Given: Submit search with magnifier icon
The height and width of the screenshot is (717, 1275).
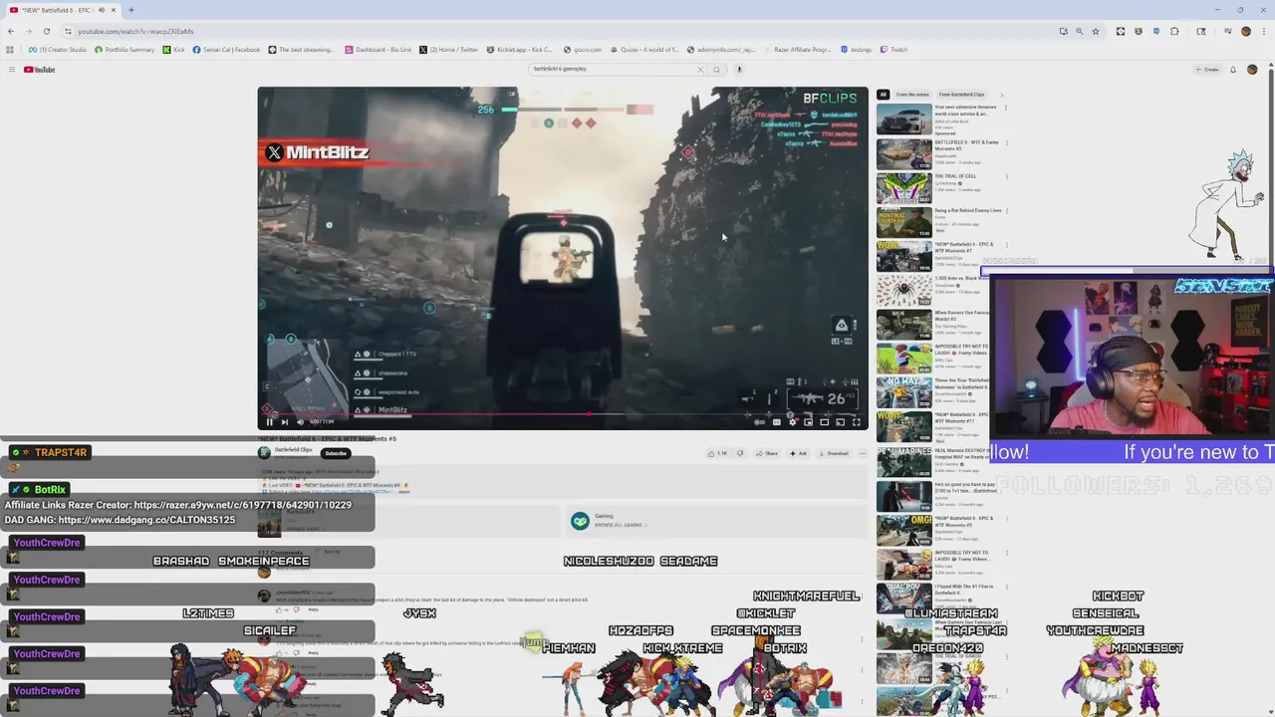Looking at the screenshot, I should 716,70.
